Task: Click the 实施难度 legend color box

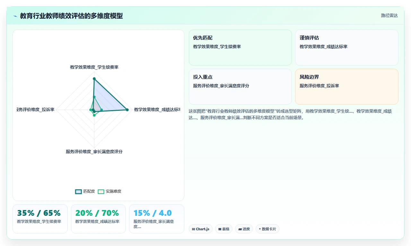Action: [101, 191]
